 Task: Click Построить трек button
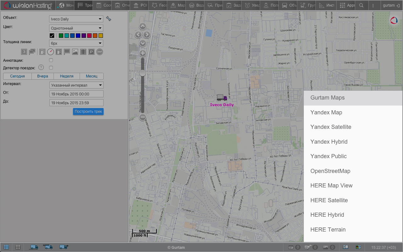pos(88,112)
